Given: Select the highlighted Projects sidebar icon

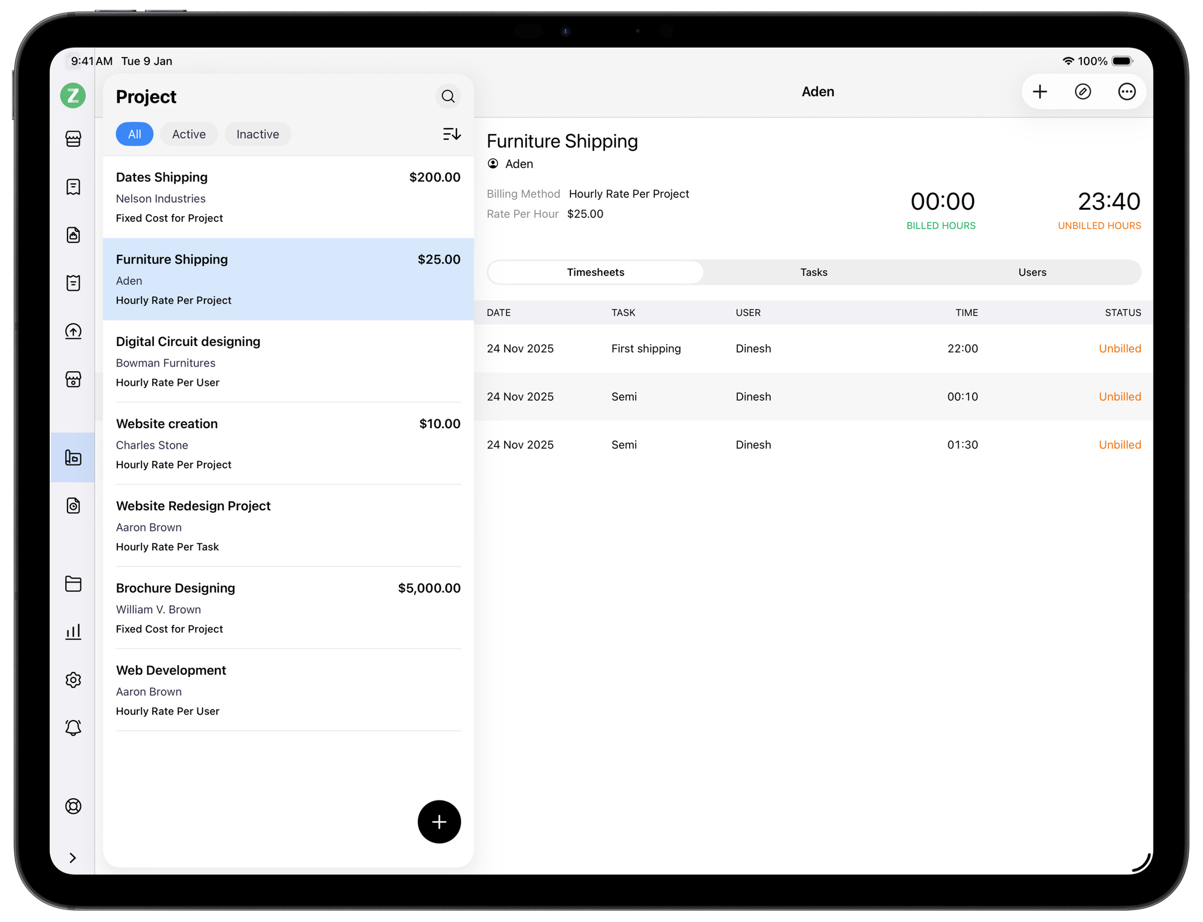Looking at the screenshot, I should [73, 457].
